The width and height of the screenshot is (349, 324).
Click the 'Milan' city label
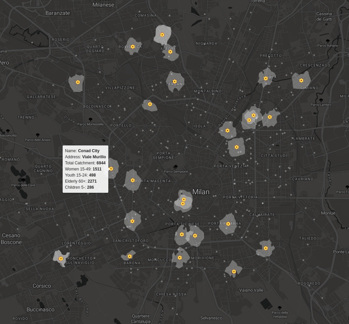[x=201, y=192]
